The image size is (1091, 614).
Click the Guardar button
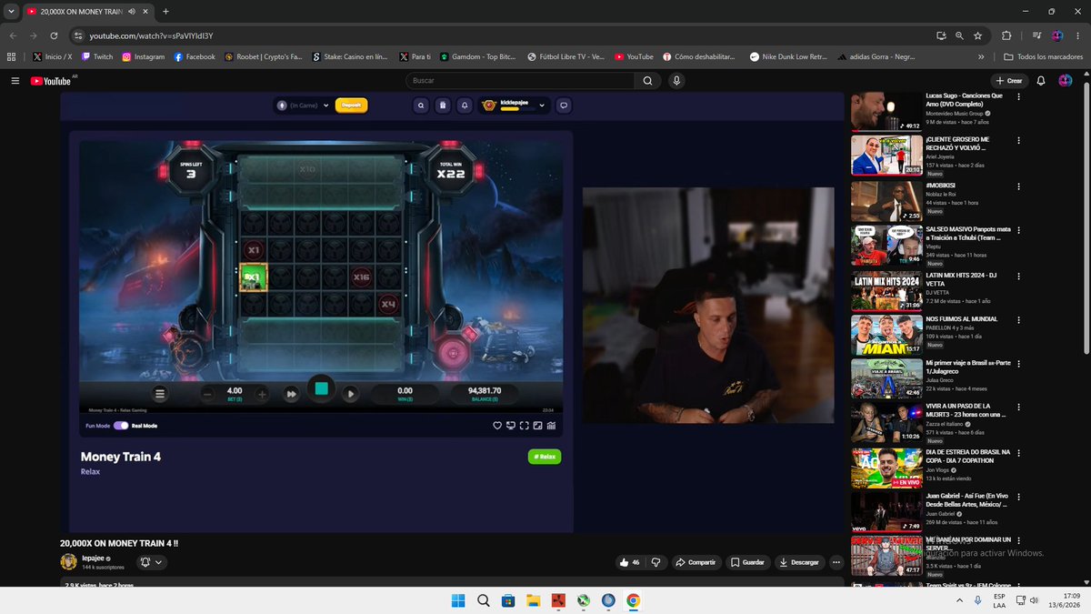pos(747,562)
